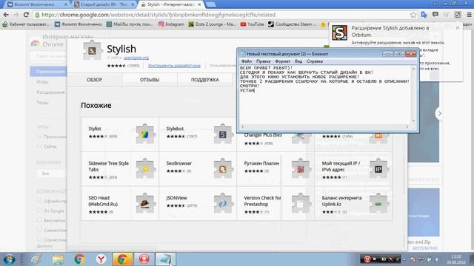The width and height of the screenshot is (474, 266).
Task: Close the Stylish added notification
Action: tap(458, 27)
